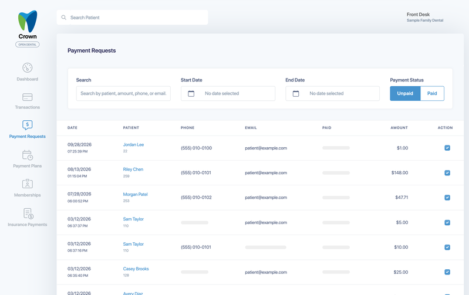Image resolution: width=469 pixels, height=295 pixels.
Task: Click the $148.00 amount
Action: (x=400, y=173)
